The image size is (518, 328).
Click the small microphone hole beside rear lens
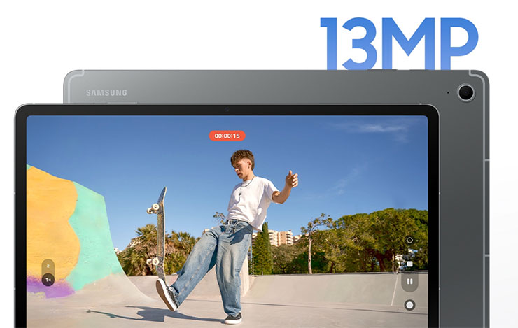[x=448, y=92]
